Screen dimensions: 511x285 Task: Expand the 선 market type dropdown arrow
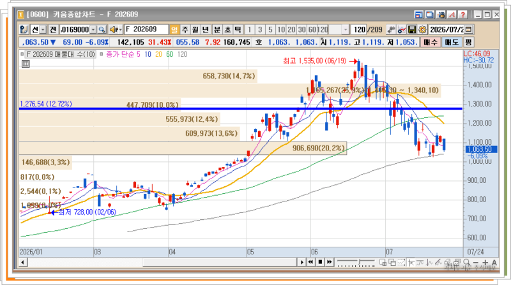pyautogui.click(x=43, y=29)
